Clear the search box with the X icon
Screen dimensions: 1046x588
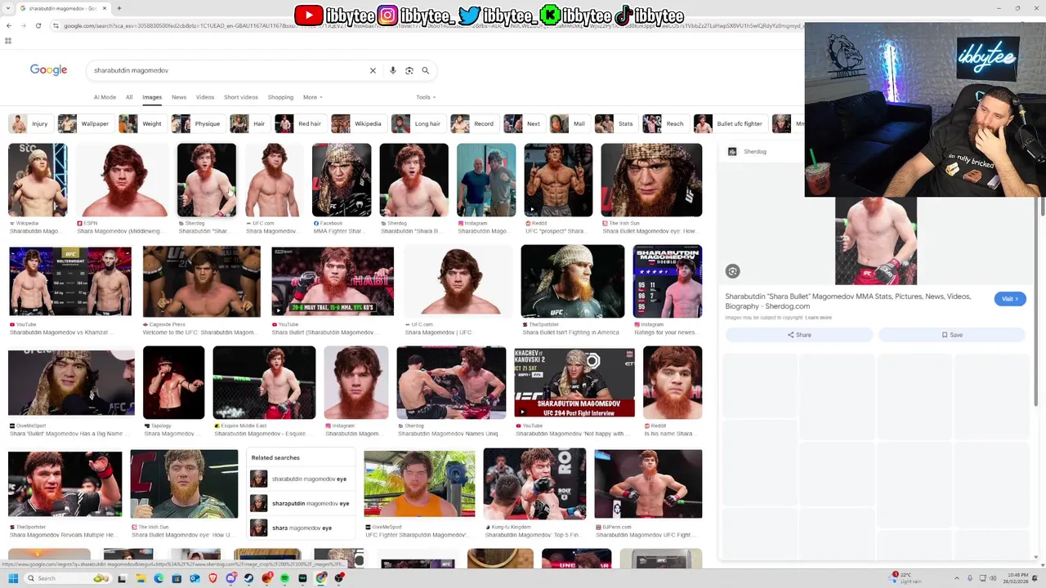tap(373, 70)
